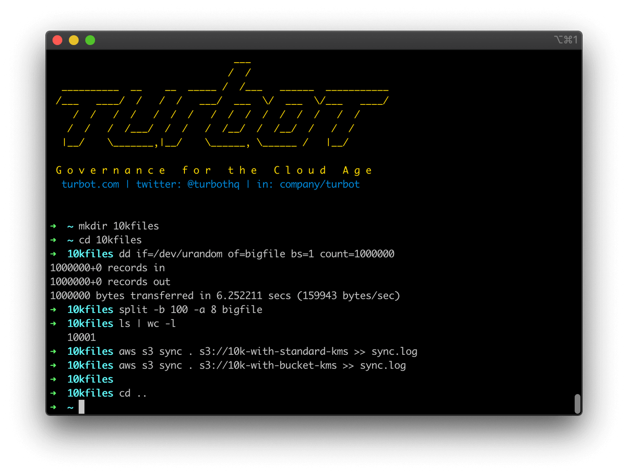Click the green prompt arrow on the last line
This screenshot has height=476, width=628.
53,407
